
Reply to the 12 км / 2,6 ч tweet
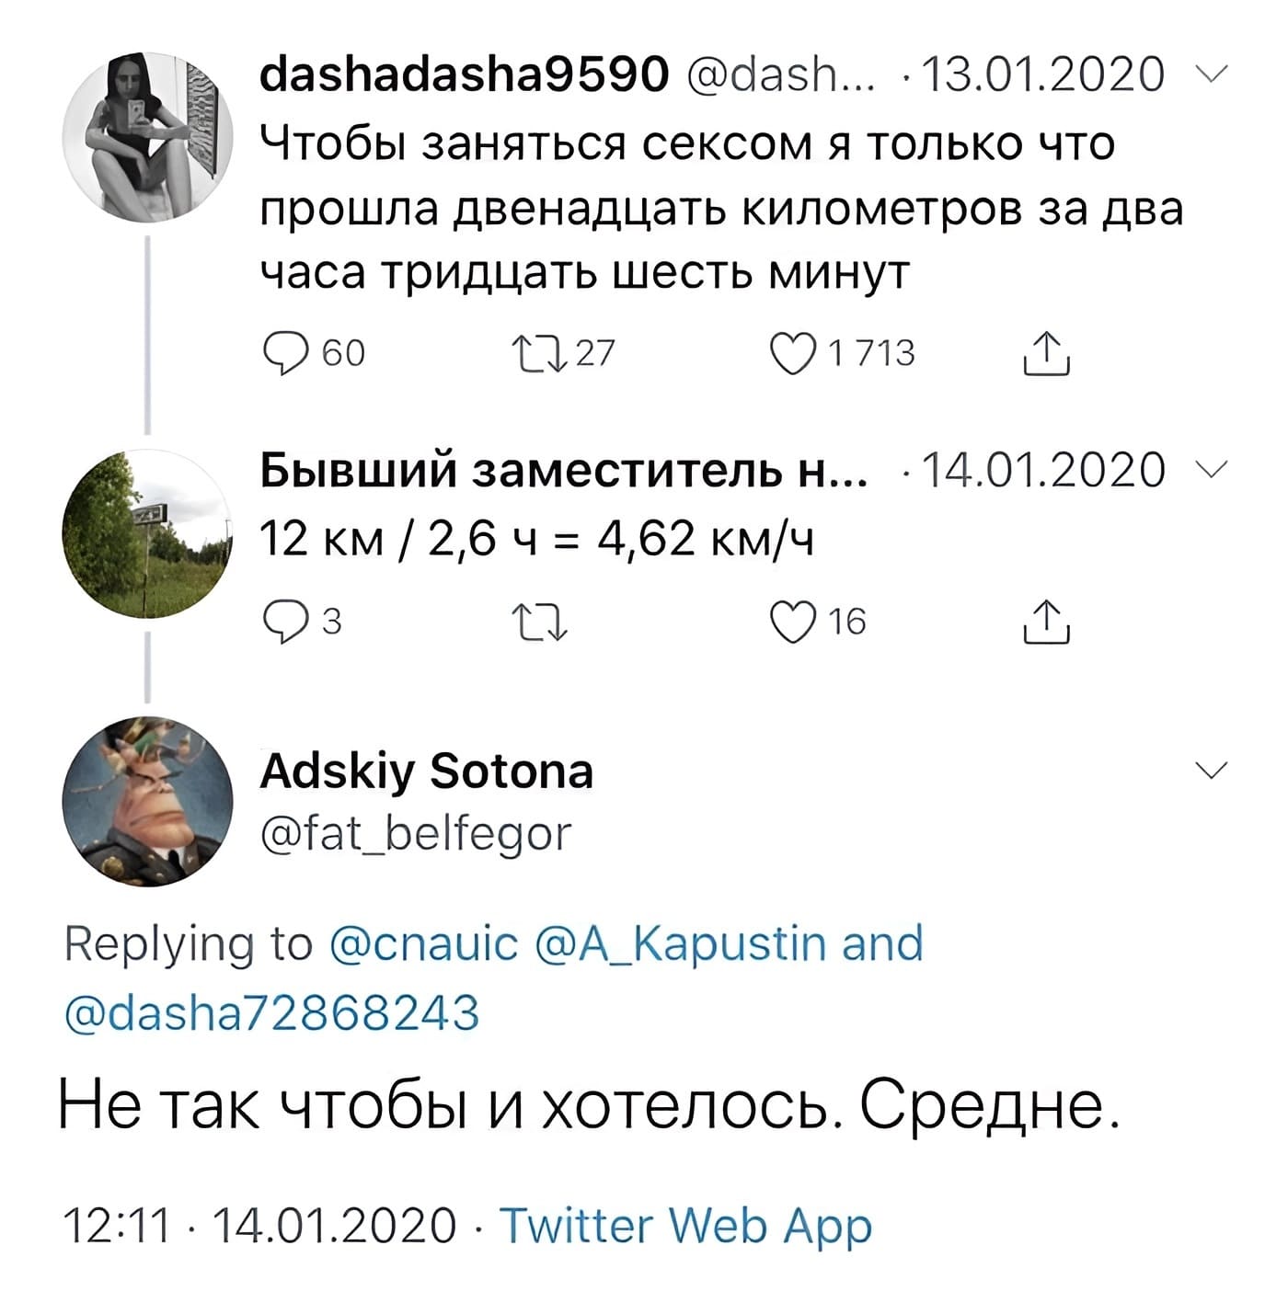click(x=286, y=622)
